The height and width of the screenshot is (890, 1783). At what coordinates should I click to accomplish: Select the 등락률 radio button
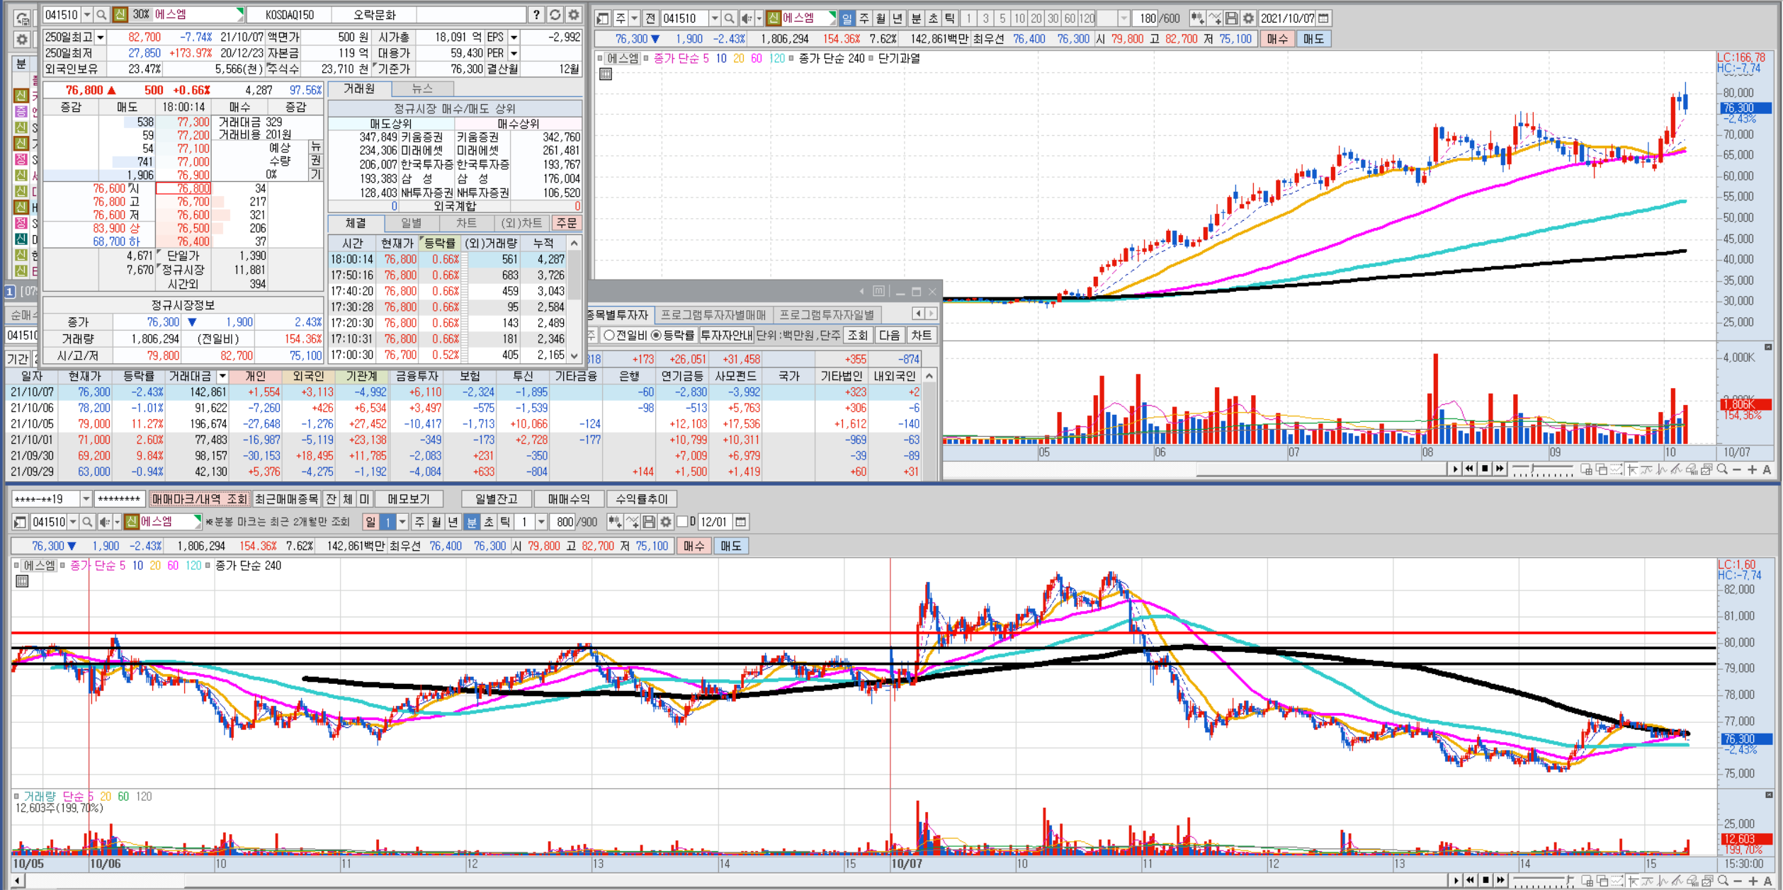[656, 336]
